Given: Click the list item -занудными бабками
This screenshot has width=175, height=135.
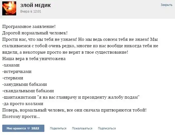Looking at the screenshot, I should pos(24,84).
